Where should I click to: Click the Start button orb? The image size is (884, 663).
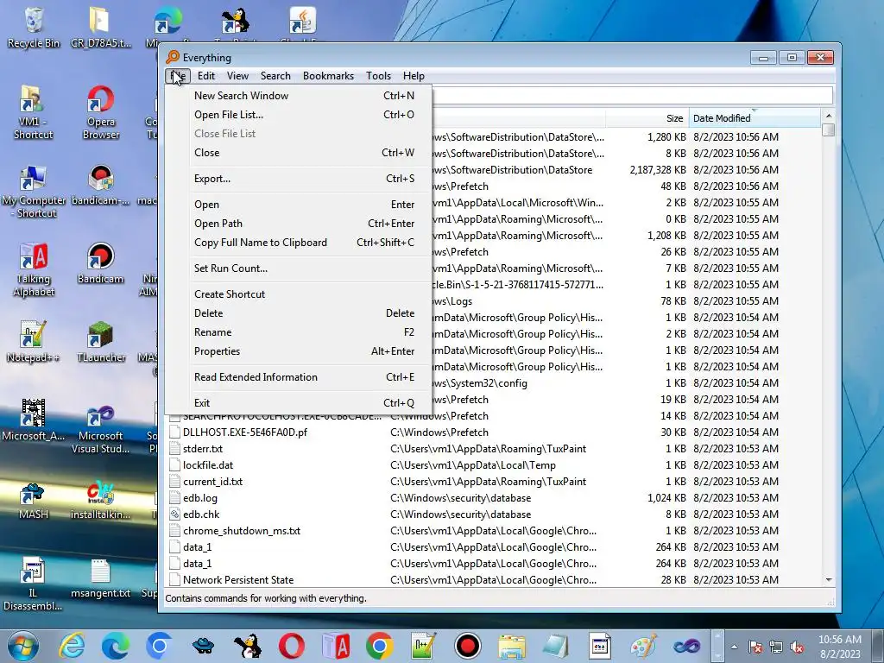click(23, 646)
